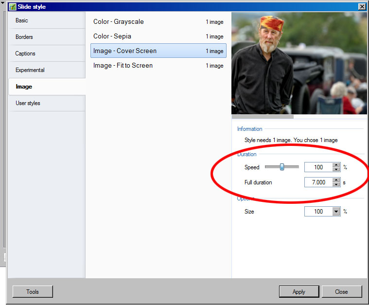Choose the Color - Grayscale style
369x305 pixels.
(158, 22)
